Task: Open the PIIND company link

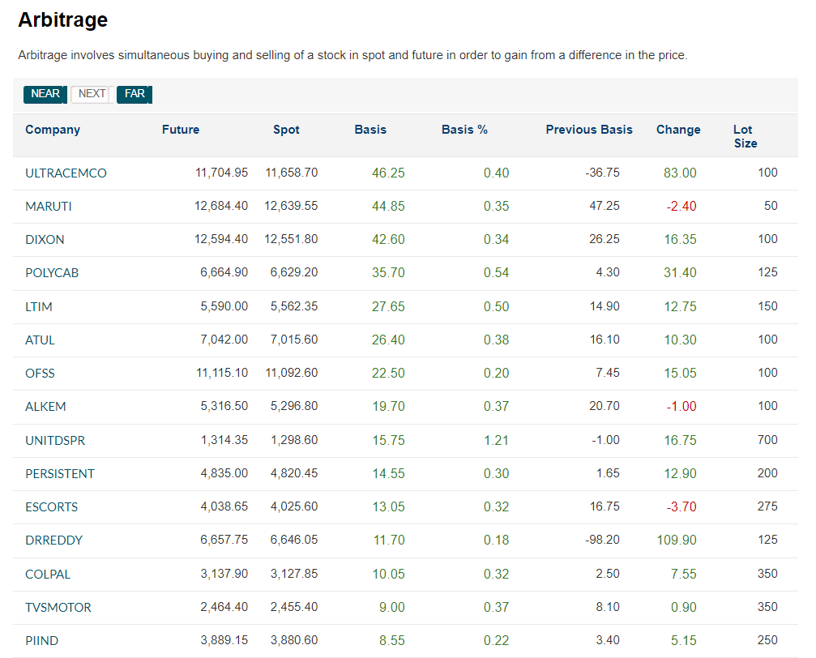Action: coord(41,641)
